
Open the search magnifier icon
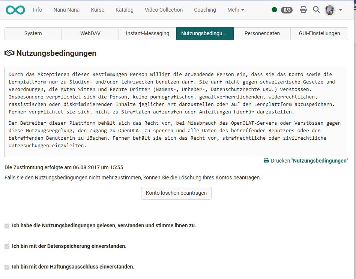coord(316,10)
